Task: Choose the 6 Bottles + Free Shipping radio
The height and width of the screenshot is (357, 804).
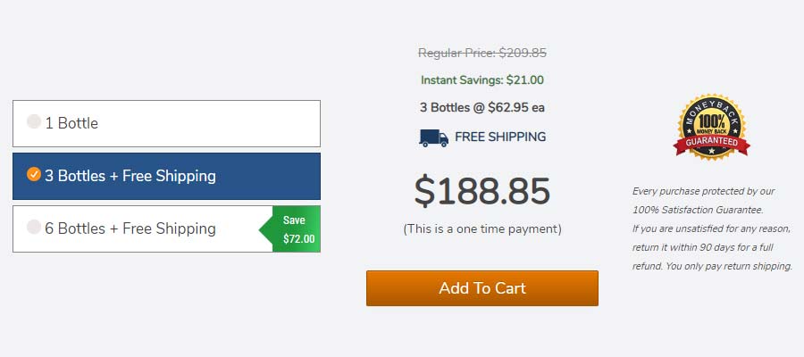Action: [x=34, y=227]
